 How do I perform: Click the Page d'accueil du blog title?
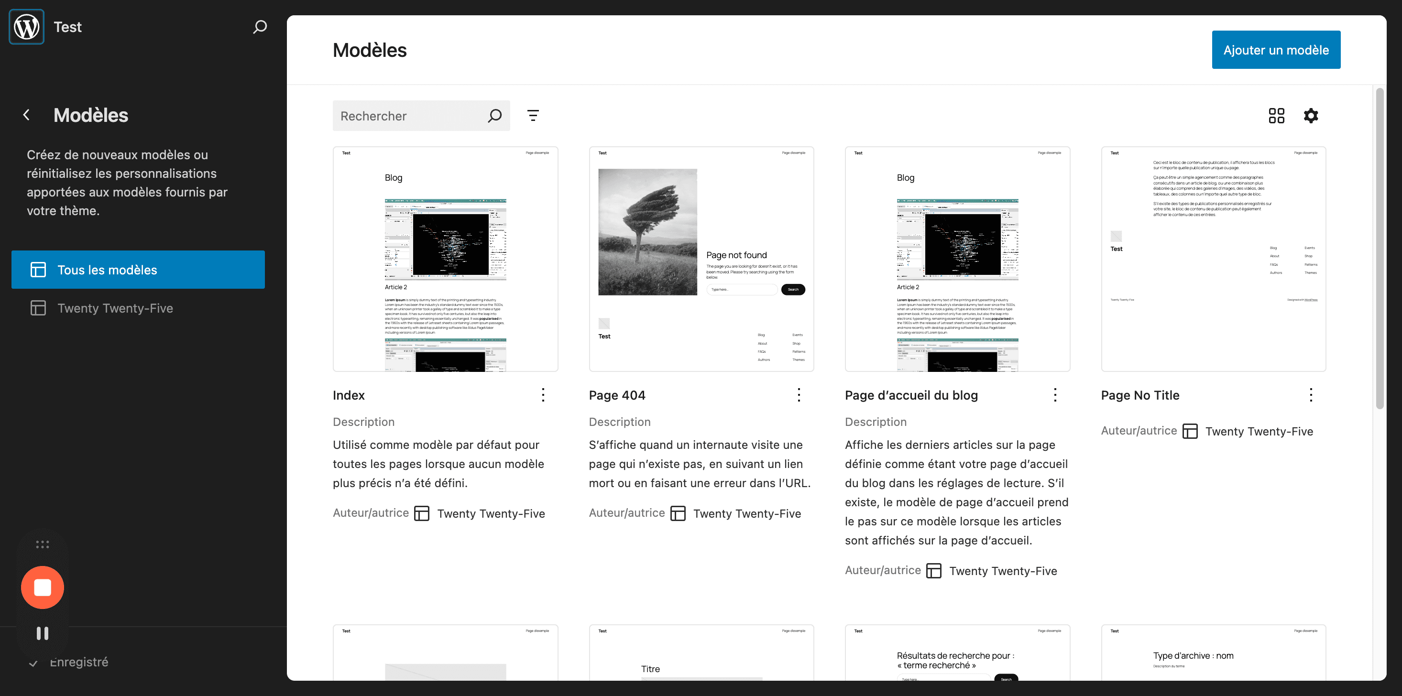pyautogui.click(x=911, y=395)
